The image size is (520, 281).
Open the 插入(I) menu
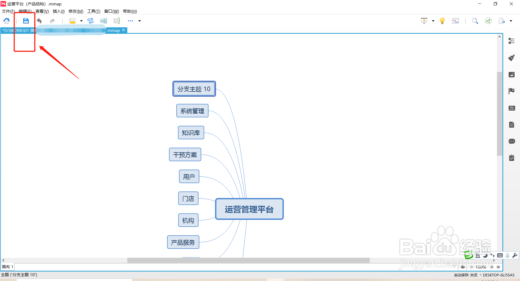pyautogui.click(x=58, y=11)
